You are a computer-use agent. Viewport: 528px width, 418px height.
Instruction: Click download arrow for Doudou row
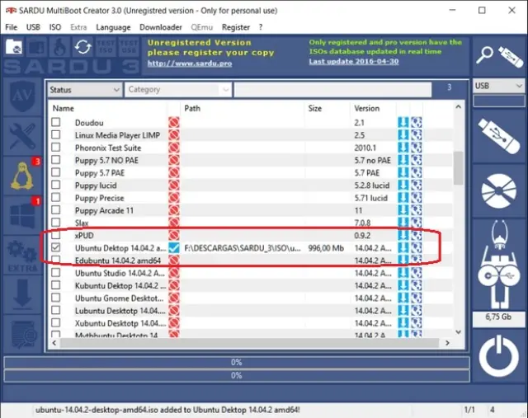(403, 123)
